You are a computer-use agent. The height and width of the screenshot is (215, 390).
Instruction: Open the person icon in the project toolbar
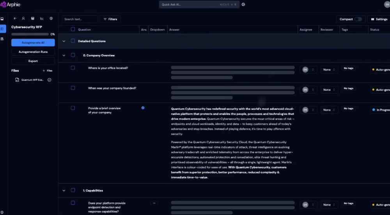pyautogui.click(x=23, y=18)
